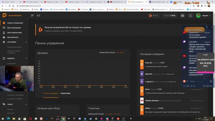Open the Statistics time range dropdown

point(114,114)
